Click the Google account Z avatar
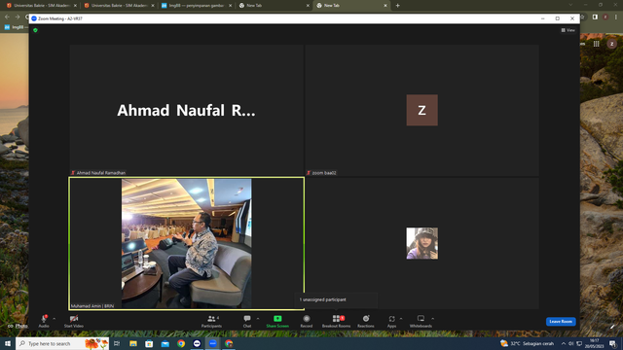Viewport: 623px width, 350px height. [612, 44]
